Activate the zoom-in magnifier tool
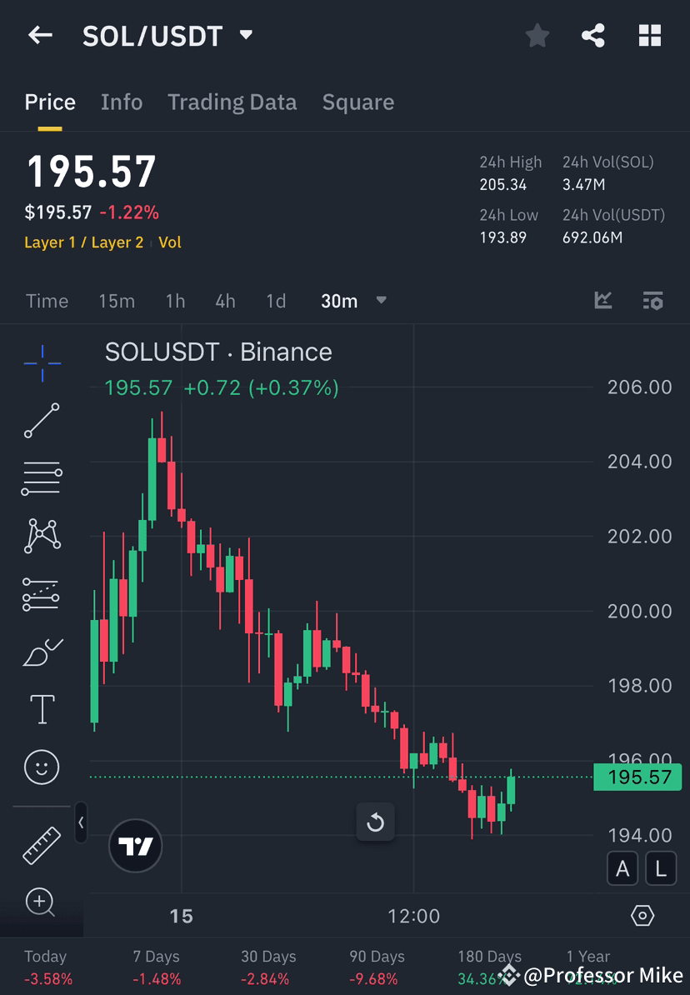This screenshot has height=995, width=690. click(42, 903)
